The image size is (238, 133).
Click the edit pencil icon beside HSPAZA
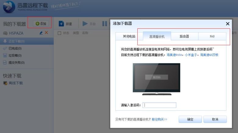point(41,33)
